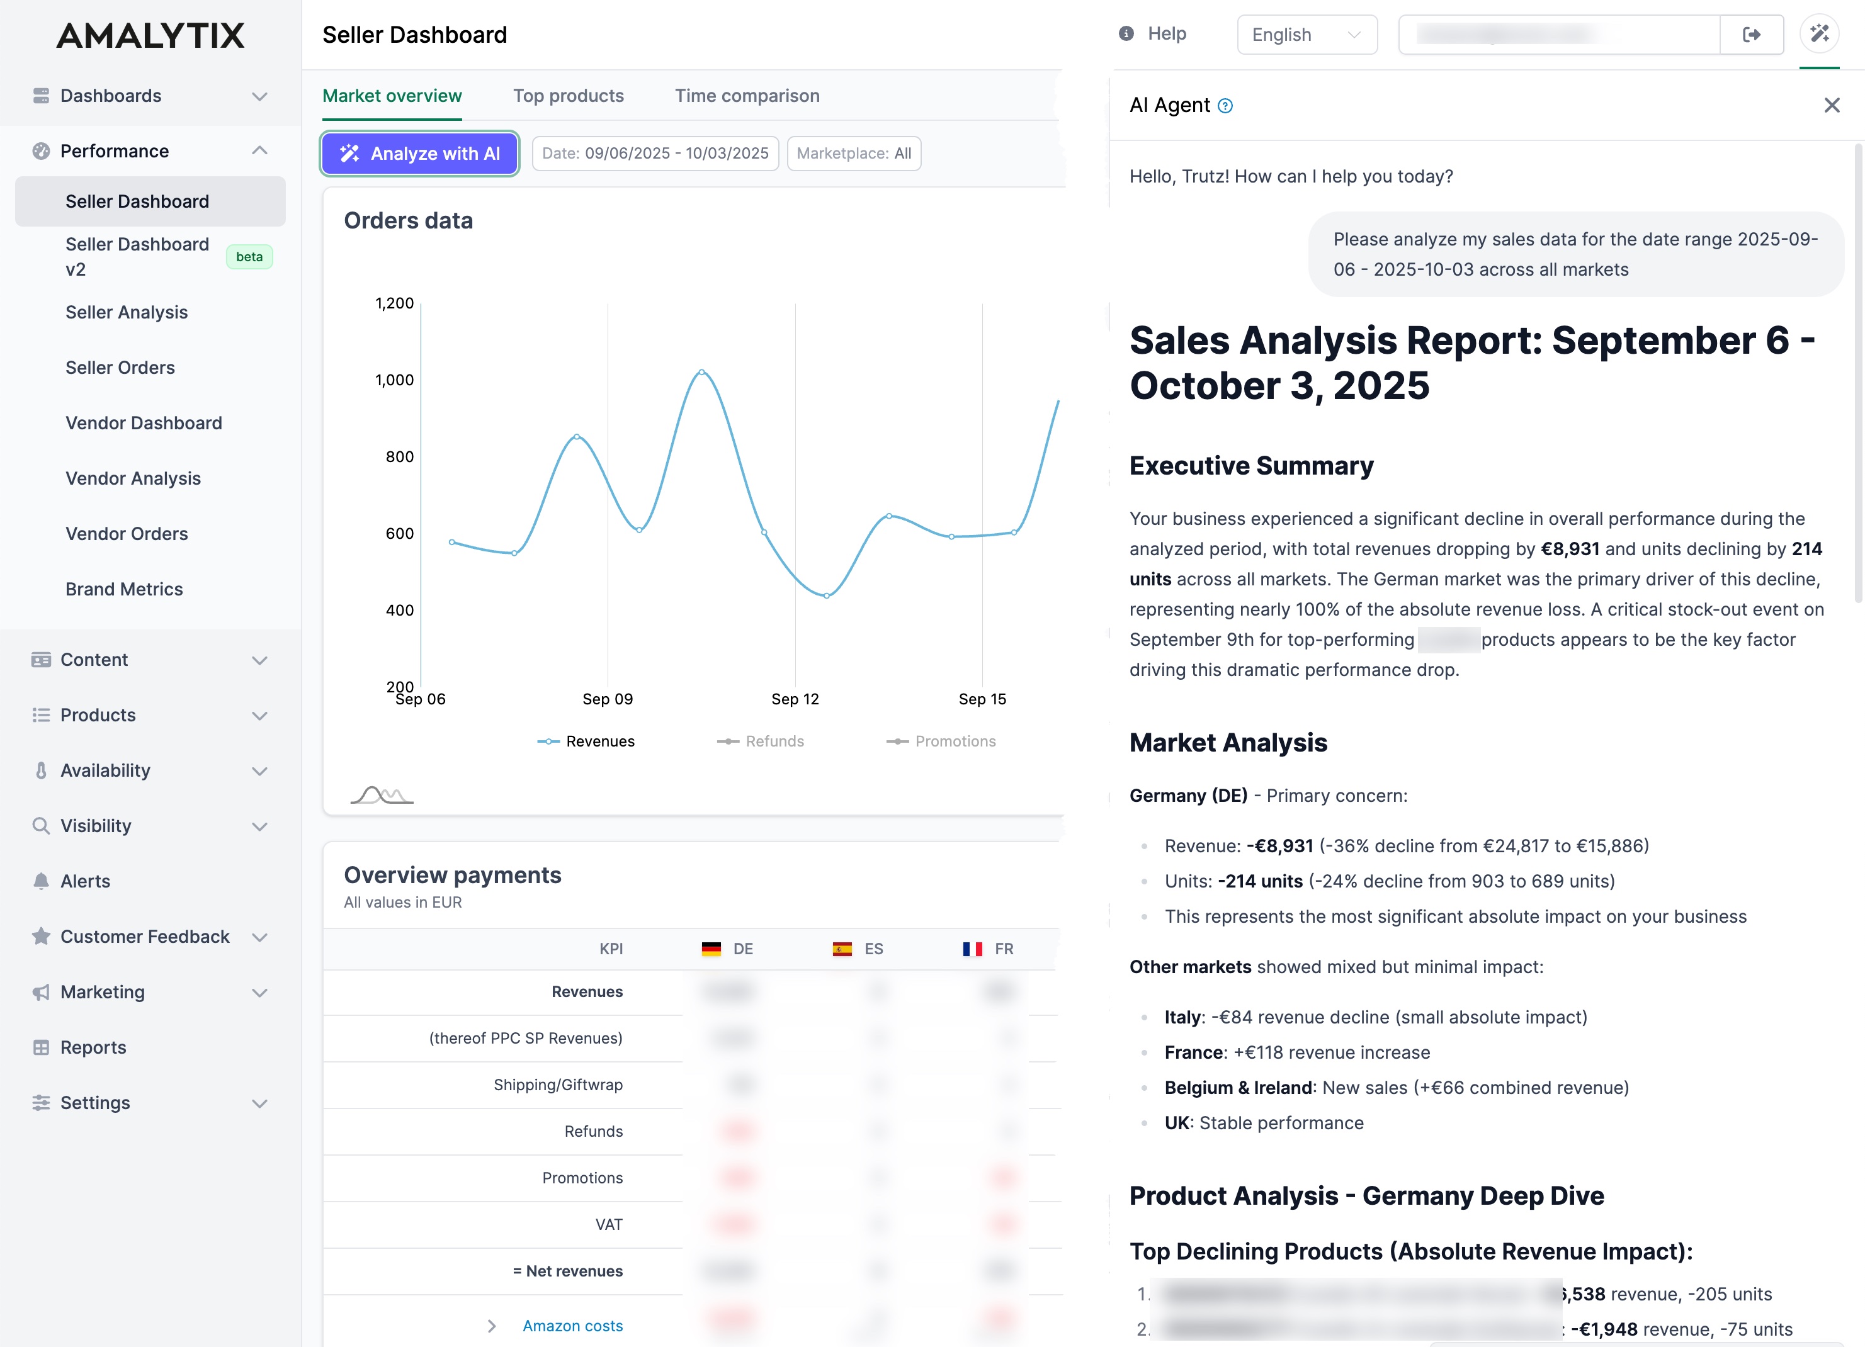Viewport: 1865px width, 1347px height.
Task: Click the Alerts bell icon
Action: [40, 881]
